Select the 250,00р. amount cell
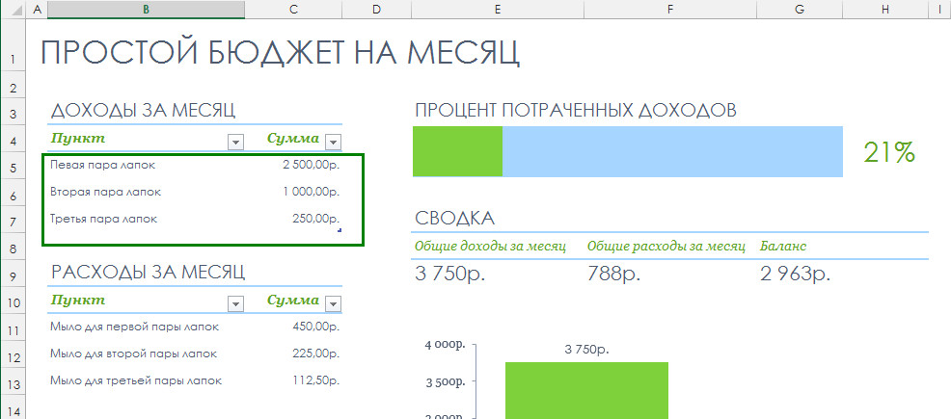This screenshot has height=419, width=951. coord(293,220)
